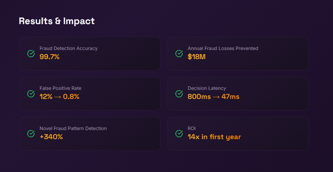Click the Novel Fraud Pattern Detection label
Image resolution: width=333 pixels, height=172 pixels.
click(73, 128)
